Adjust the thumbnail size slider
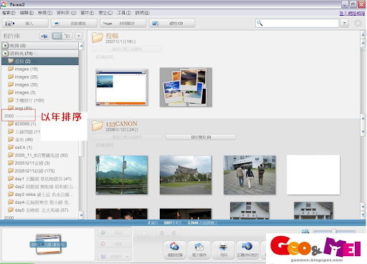Image resolution: width=367 pixels, height=264 pixels. click(x=334, y=231)
